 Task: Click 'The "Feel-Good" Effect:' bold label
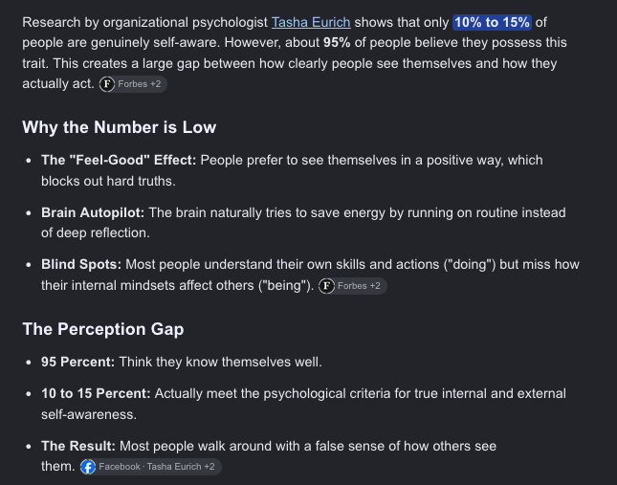[x=119, y=161]
